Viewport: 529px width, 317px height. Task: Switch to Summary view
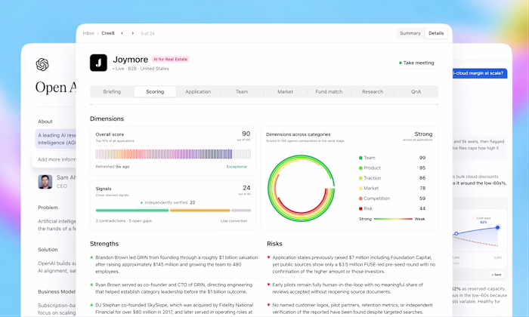(x=410, y=33)
